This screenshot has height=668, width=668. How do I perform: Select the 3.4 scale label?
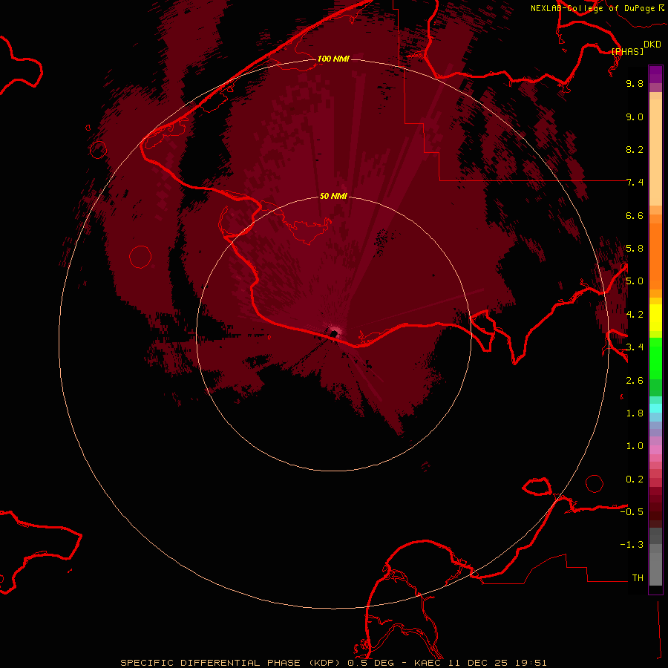(635, 347)
